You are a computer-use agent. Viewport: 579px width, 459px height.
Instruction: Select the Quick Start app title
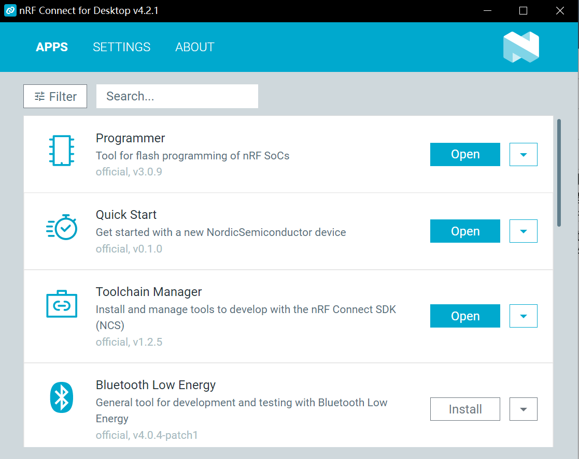pyautogui.click(x=126, y=215)
